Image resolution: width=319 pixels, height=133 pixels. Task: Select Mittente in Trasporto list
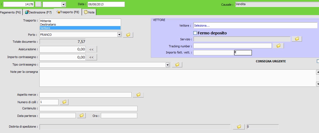80,21
